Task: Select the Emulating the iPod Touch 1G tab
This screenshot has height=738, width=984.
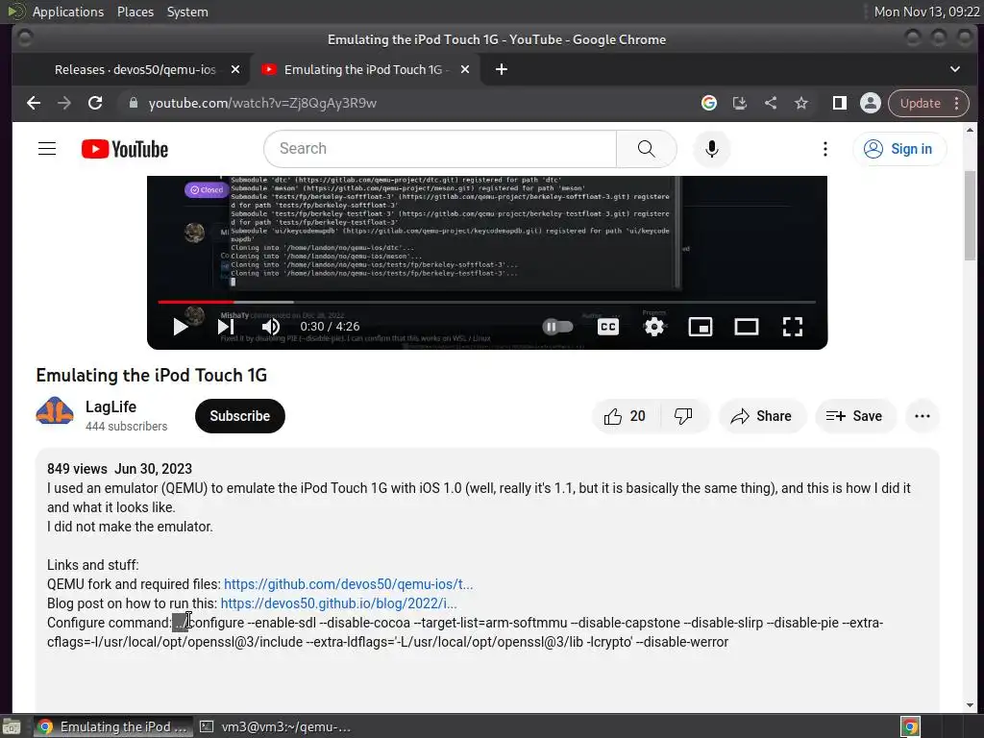Action: [366, 69]
